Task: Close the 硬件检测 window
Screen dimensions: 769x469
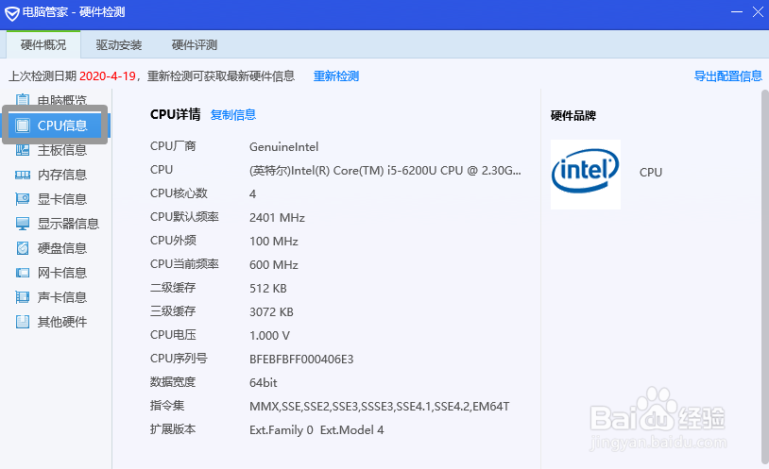Action: (x=757, y=12)
